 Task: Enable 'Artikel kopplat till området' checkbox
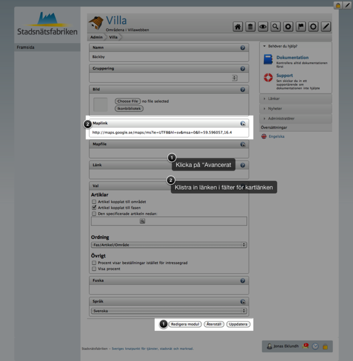94,202
